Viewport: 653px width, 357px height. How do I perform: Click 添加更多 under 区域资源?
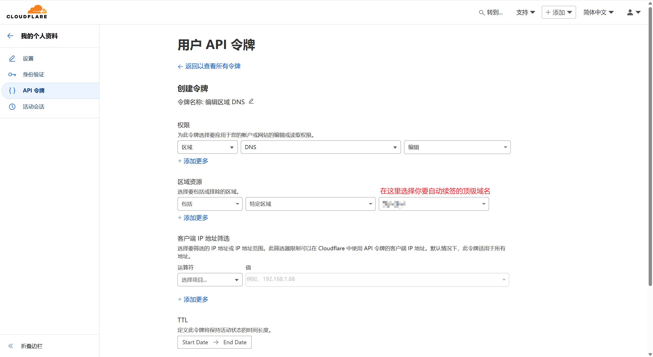193,218
